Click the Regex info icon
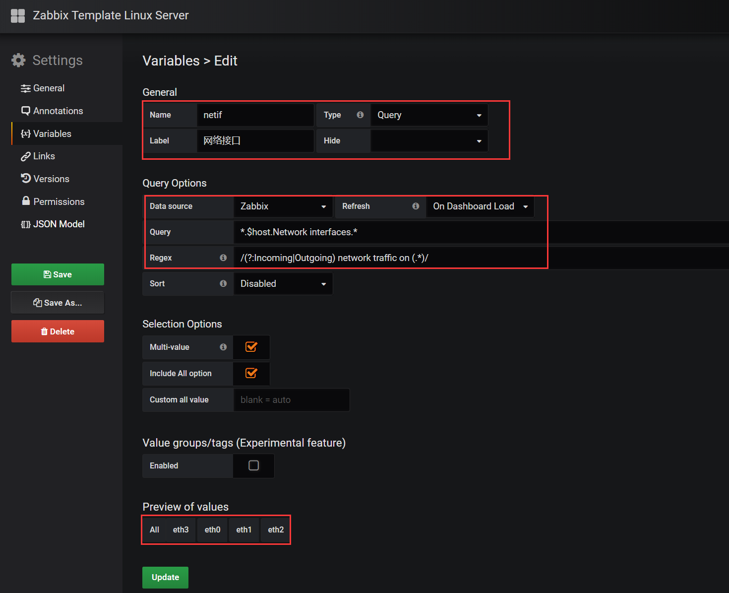 click(223, 258)
